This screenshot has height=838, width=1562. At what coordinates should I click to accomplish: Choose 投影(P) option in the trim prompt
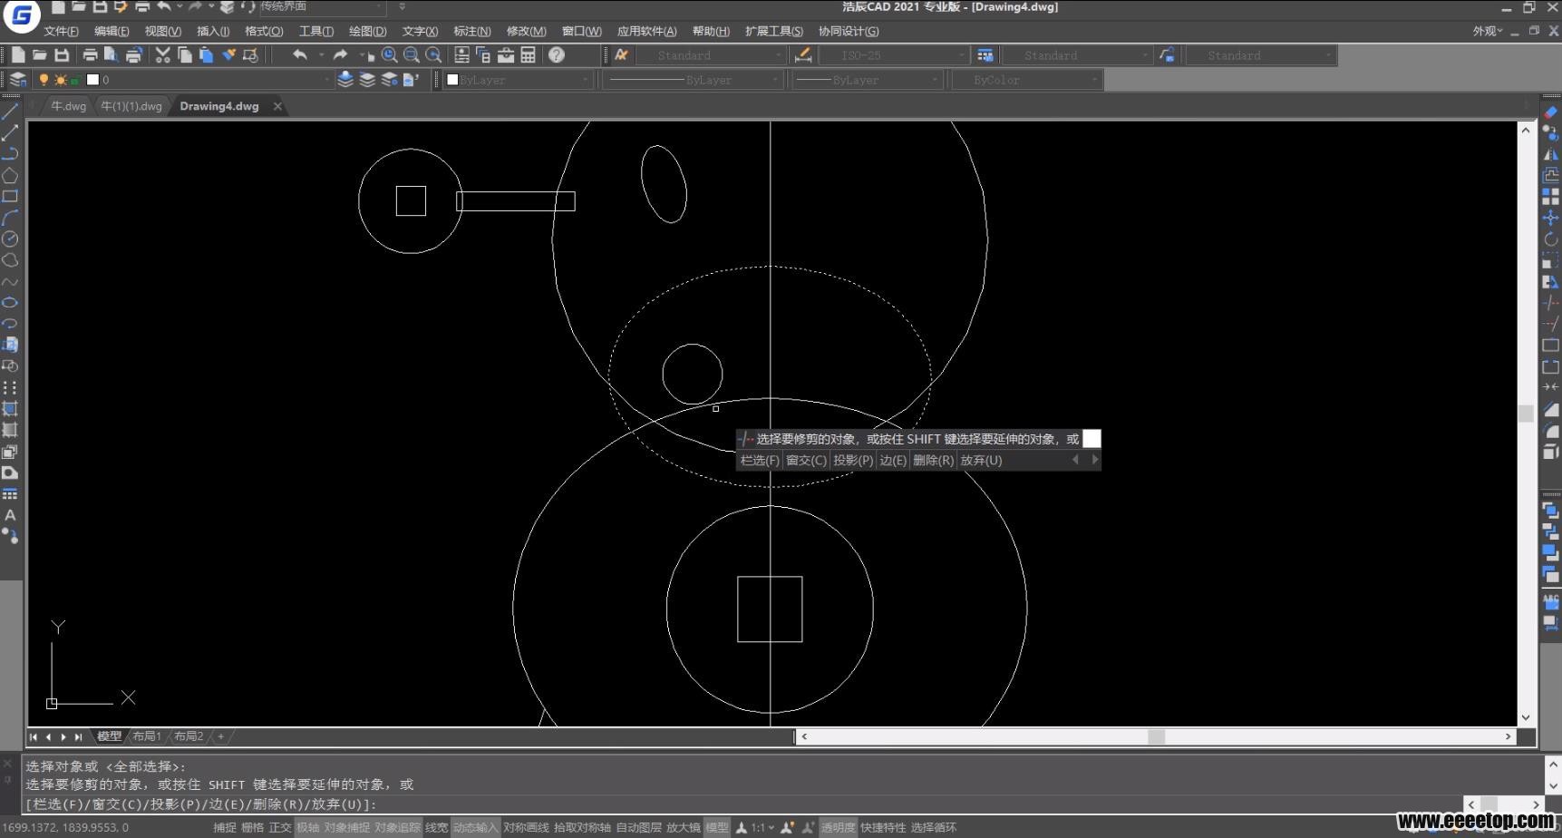click(x=853, y=460)
